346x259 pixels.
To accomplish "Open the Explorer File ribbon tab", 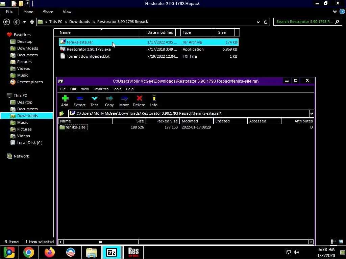I will click(9, 11).
